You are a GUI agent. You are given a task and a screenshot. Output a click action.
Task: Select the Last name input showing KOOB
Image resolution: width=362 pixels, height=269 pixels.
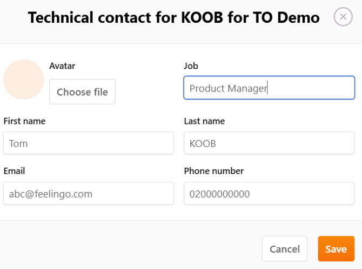point(269,143)
